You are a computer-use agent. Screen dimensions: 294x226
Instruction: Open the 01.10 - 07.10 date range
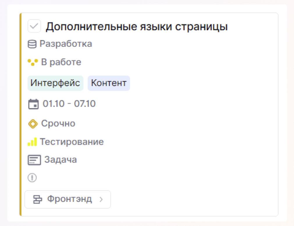point(69,104)
